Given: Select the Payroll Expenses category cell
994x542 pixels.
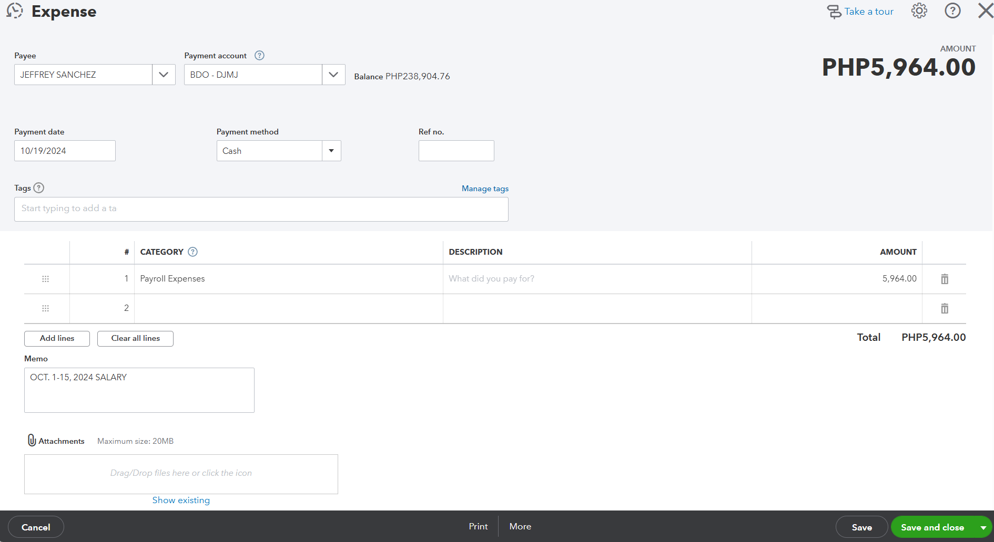Looking at the screenshot, I should [289, 279].
